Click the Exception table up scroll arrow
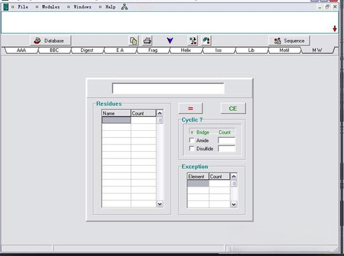The width and height of the screenshot is (344, 256). click(234, 176)
